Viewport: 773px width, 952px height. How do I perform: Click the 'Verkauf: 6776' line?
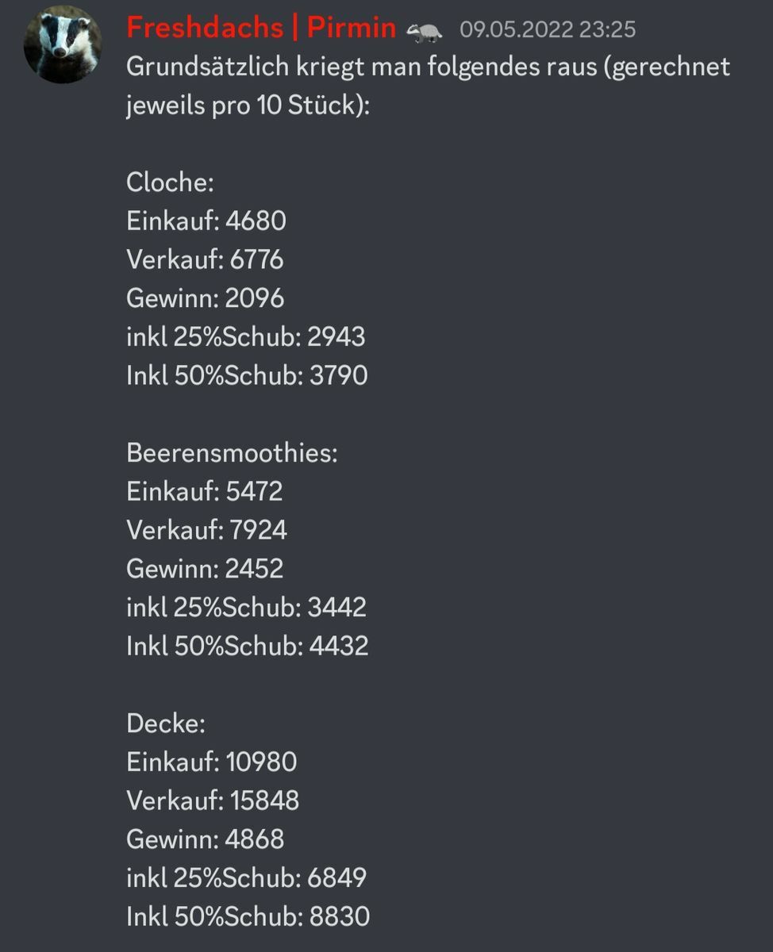[x=205, y=259]
